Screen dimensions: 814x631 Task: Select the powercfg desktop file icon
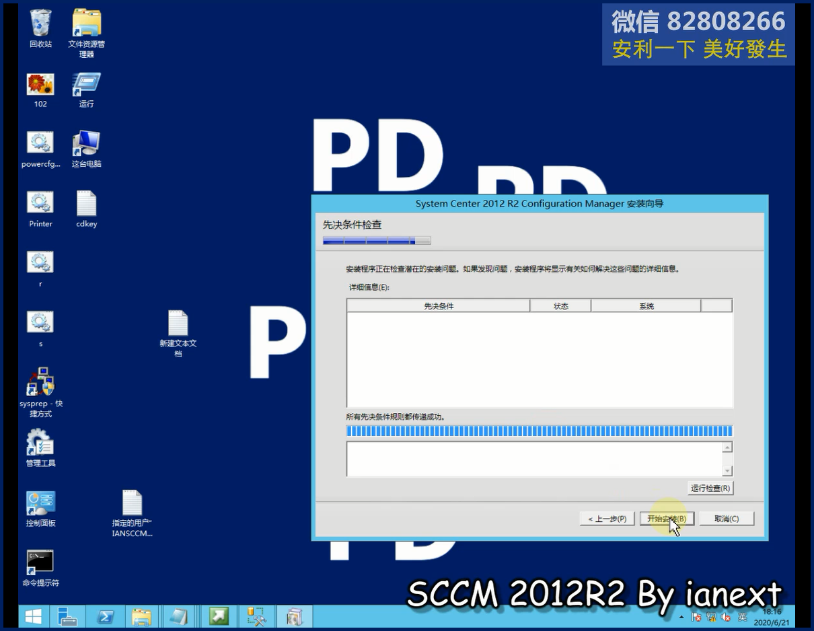[x=40, y=149]
